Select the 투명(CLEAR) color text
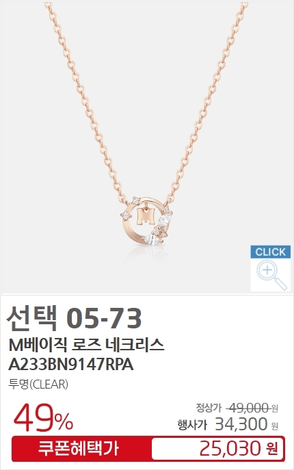 pos(38,384)
